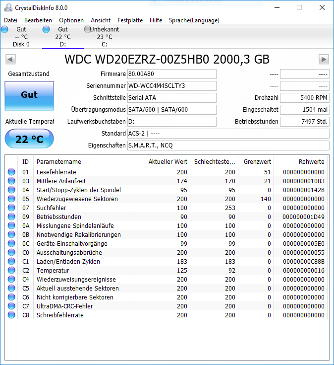
Task: Click the ID column header
Action: pos(26,161)
